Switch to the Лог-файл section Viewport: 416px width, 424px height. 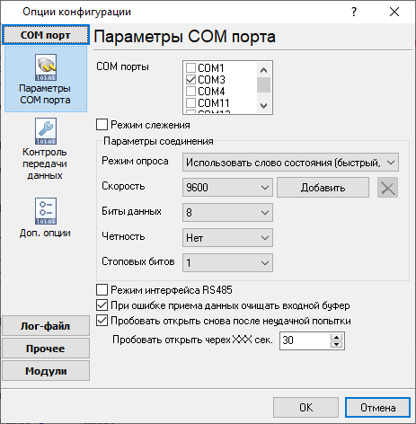coord(46,326)
